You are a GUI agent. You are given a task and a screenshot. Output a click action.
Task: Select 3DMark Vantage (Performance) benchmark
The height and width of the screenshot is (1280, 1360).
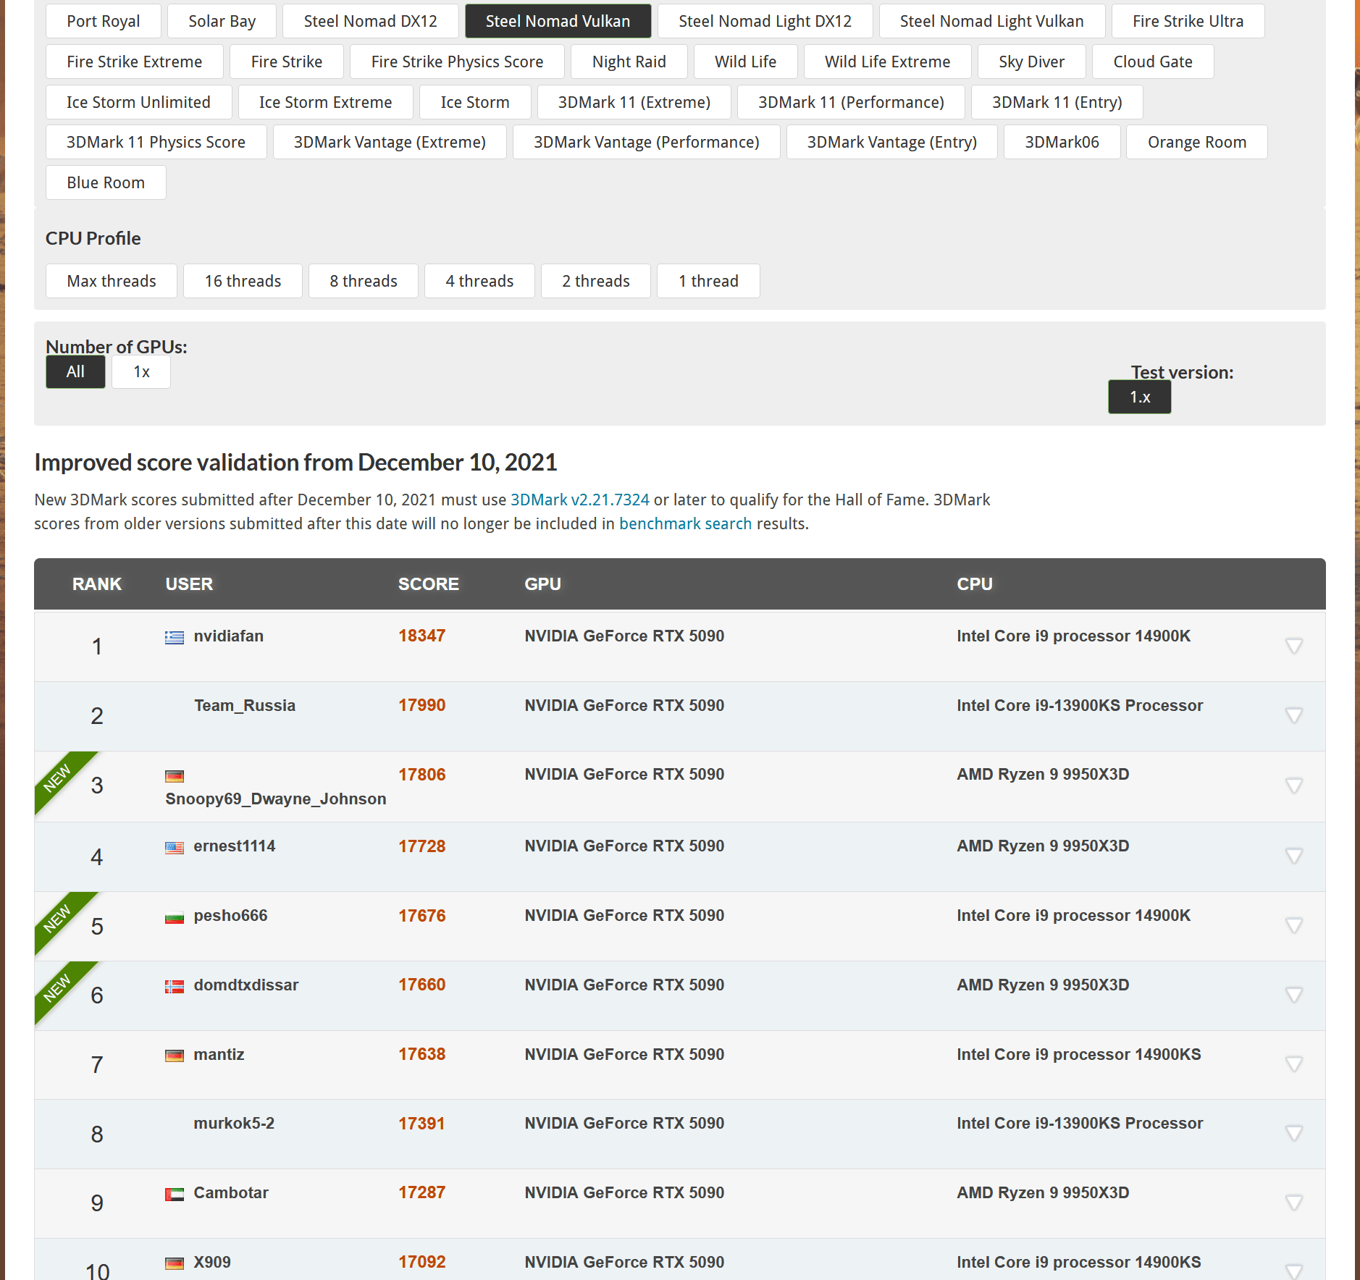click(647, 142)
